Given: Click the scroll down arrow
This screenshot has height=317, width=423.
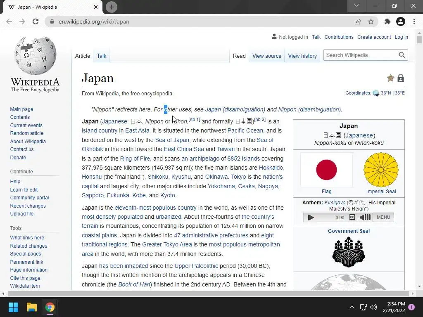Looking at the screenshot, I should 419,286.
